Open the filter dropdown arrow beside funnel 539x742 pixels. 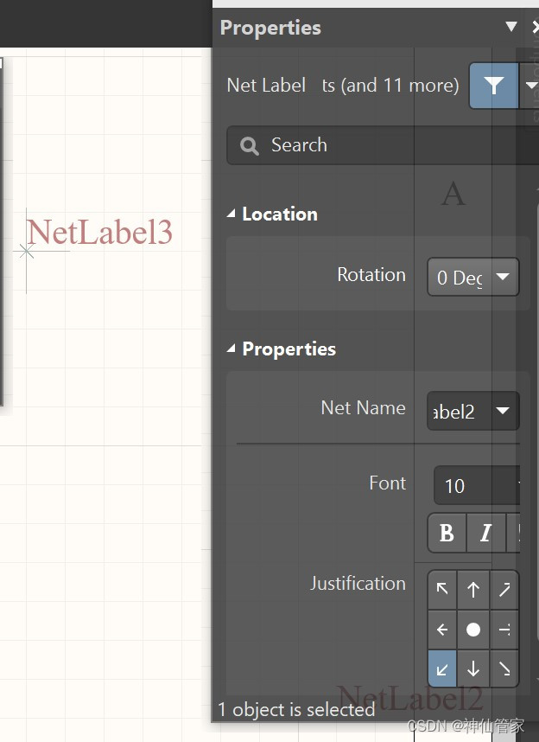530,86
